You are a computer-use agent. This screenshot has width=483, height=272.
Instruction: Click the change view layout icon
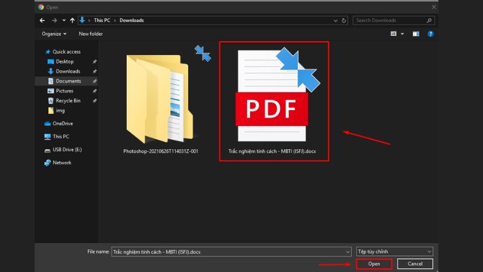(394, 34)
